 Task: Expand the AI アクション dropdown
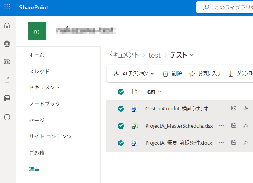134,74
